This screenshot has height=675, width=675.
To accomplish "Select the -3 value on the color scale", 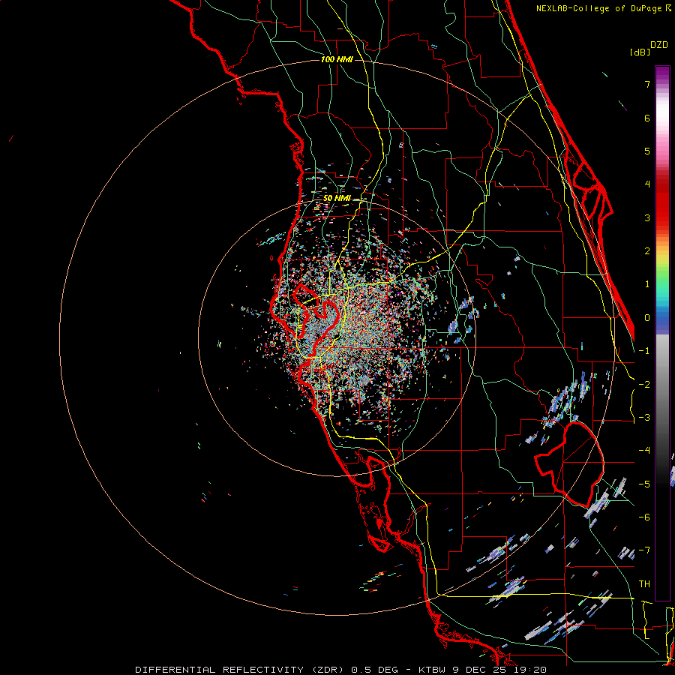I will 644,418.
